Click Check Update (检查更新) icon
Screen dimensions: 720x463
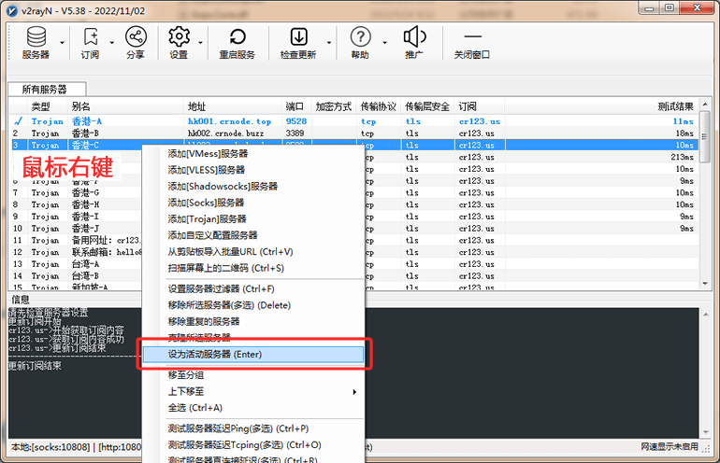(x=298, y=43)
